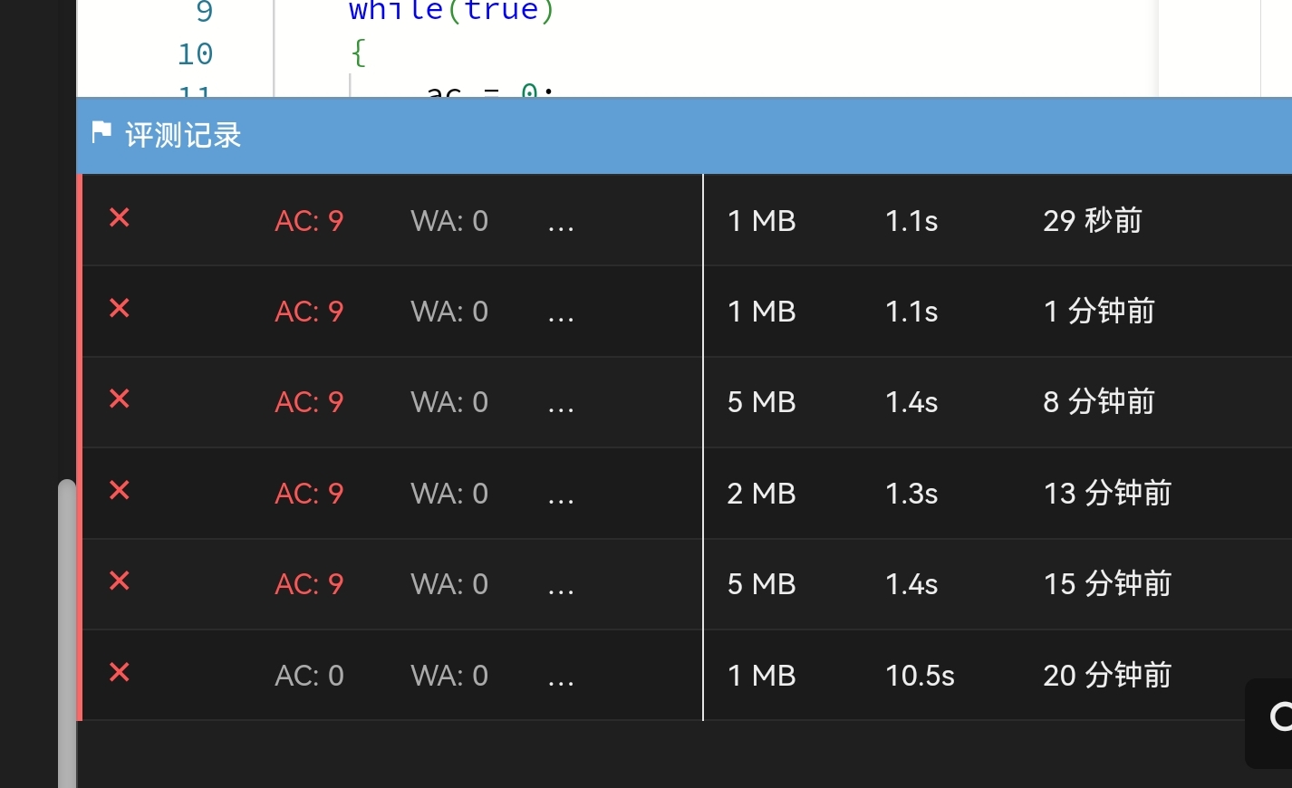Click the flag icon beside 评测记录

tap(101, 133)
